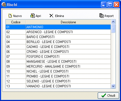The image size is (121, 101).
Task: Click the Rischi title bar app icon
Action: tap(4, 4)
